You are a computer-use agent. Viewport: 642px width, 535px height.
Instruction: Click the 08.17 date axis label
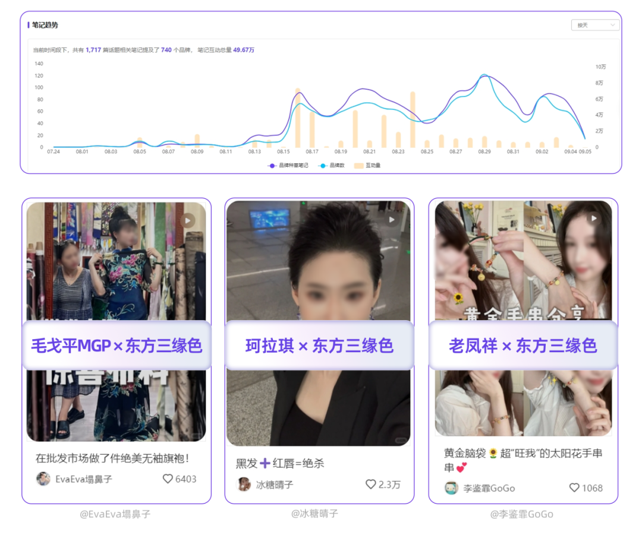click(312, 151)
